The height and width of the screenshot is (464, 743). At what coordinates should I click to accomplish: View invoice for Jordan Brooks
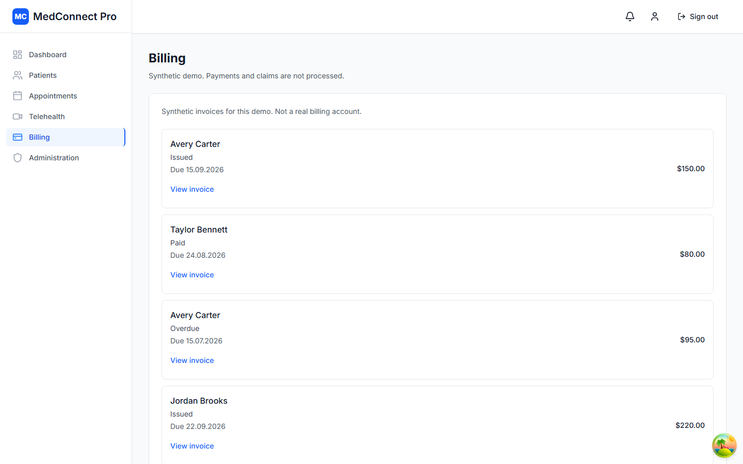192,446
